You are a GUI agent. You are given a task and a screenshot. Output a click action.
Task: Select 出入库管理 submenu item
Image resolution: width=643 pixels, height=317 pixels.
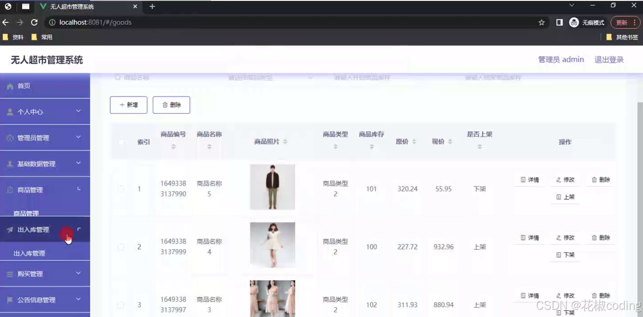[29, 254]
